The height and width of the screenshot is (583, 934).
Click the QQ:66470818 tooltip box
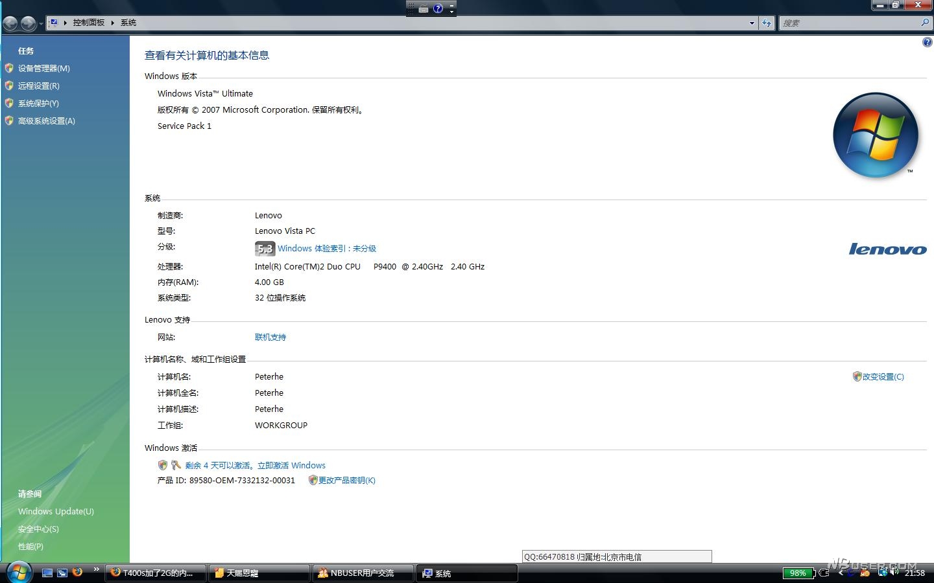tap(617, 556)
